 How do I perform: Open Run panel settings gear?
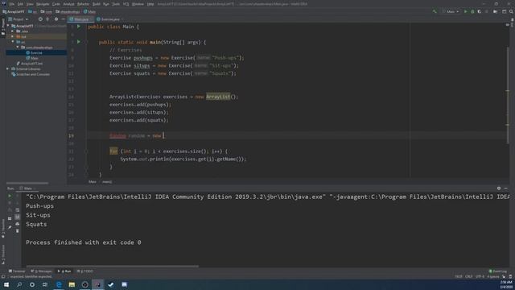pos(499,188)
